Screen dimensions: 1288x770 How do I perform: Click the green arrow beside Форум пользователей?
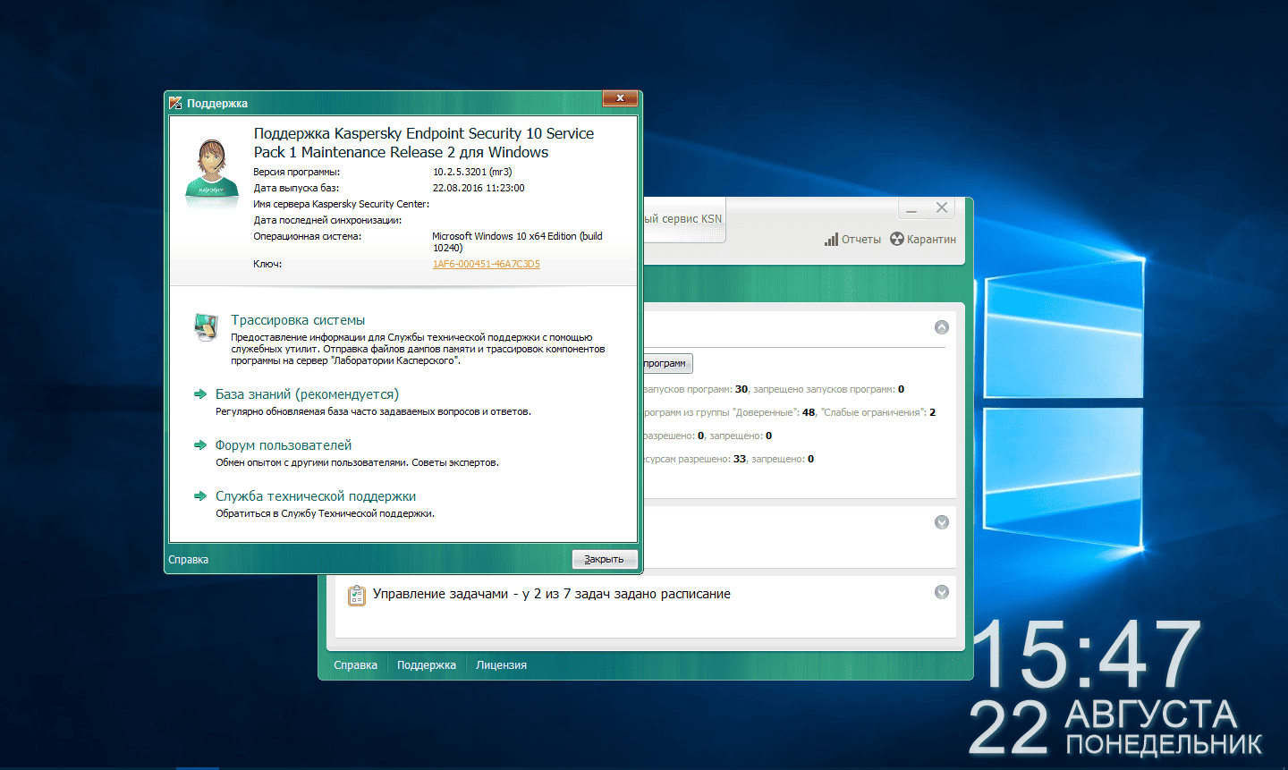200,444
